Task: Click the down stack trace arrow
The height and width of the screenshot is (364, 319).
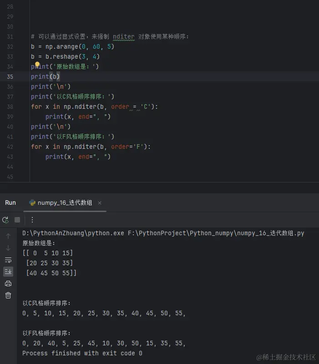Action: coord(8,248)
